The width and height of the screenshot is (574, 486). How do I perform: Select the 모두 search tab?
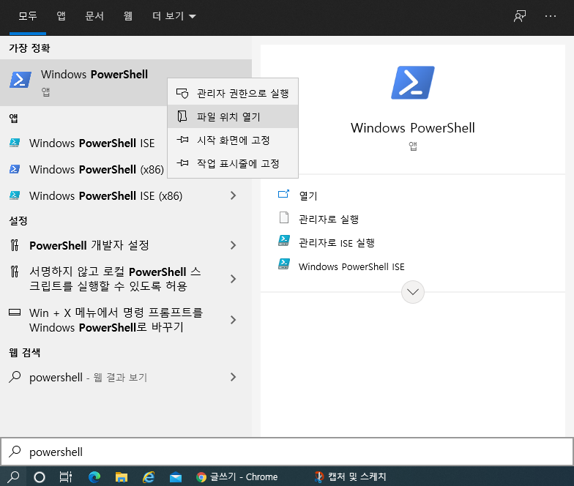pyautogui.click(x=28, y=16)
